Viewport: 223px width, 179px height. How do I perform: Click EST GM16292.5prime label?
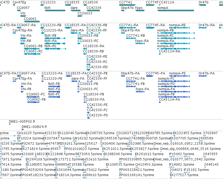86,138
